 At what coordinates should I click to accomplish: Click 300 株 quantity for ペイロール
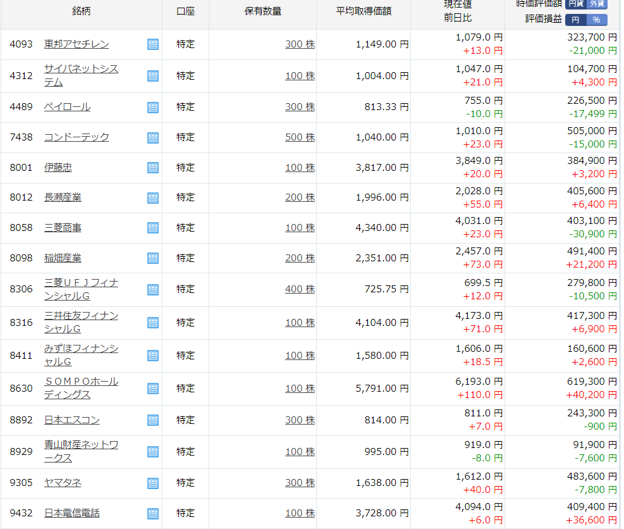(x=300, y=107)
